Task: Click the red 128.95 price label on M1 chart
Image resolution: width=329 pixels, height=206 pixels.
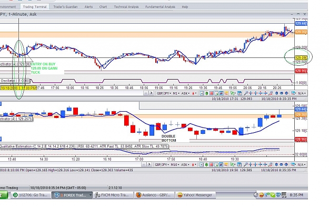Action: click(301, 71)
